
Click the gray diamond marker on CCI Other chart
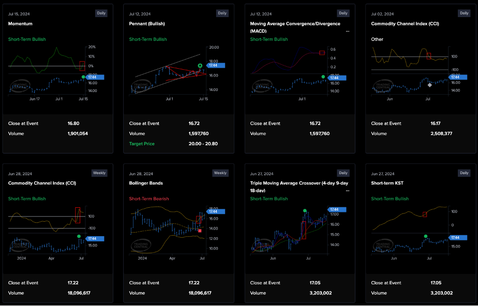[x=429, y=85]
